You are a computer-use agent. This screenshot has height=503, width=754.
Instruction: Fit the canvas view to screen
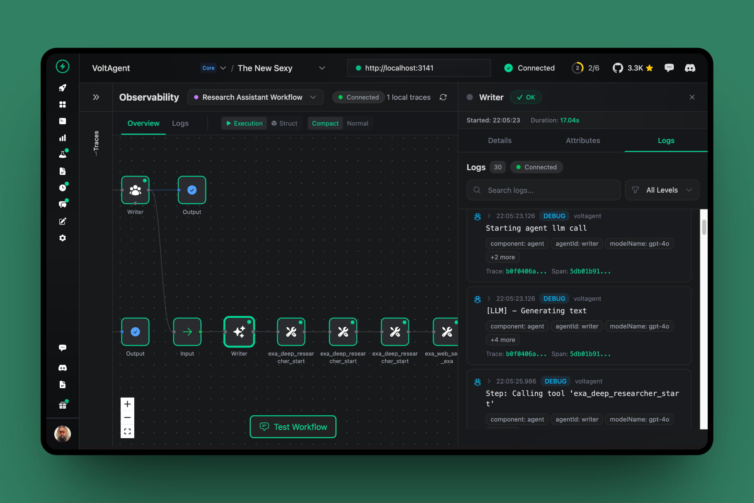tap(127, 431)
